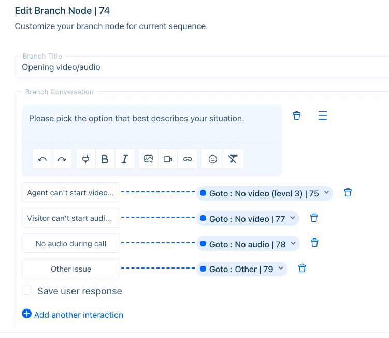Clear text formatting icon
This screenshot has width=389, height=338.
[x=233, y=159]
